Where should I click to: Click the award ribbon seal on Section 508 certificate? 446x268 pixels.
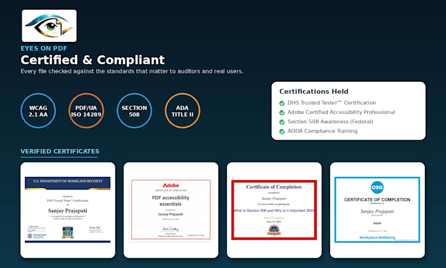274,230
